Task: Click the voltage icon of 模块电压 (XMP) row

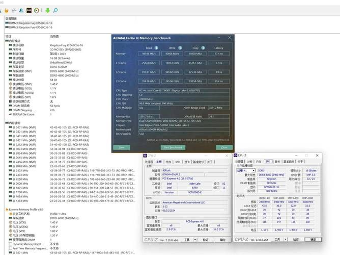Action: click(x=10, y=84)
